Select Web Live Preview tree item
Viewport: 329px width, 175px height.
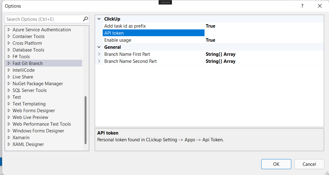[x=30, y=117]
